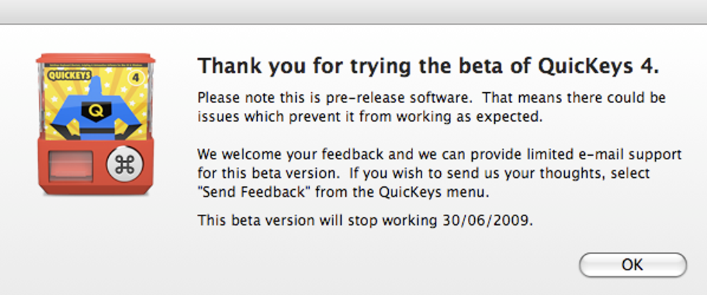Click the "issues which prevent it from working" line

click(369, 117)
